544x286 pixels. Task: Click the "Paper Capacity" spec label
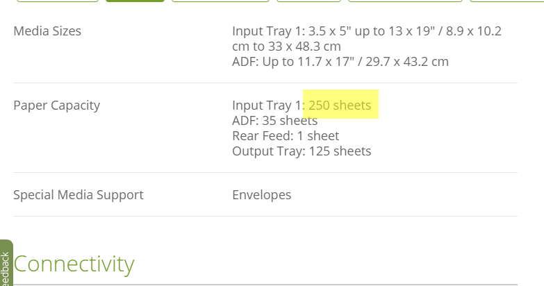click(x=56, y=105)
